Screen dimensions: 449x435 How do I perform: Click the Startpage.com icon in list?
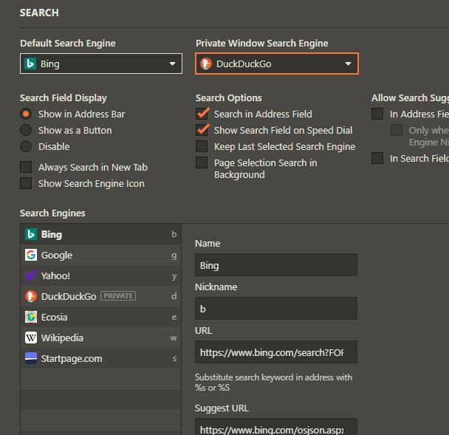[31, 358]
